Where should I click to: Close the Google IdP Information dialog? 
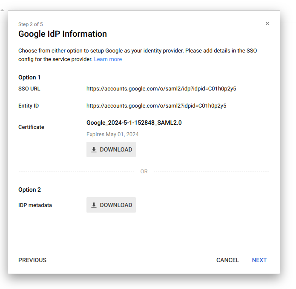(267, 23)
